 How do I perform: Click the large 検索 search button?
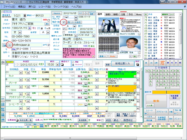pos(156,101)
